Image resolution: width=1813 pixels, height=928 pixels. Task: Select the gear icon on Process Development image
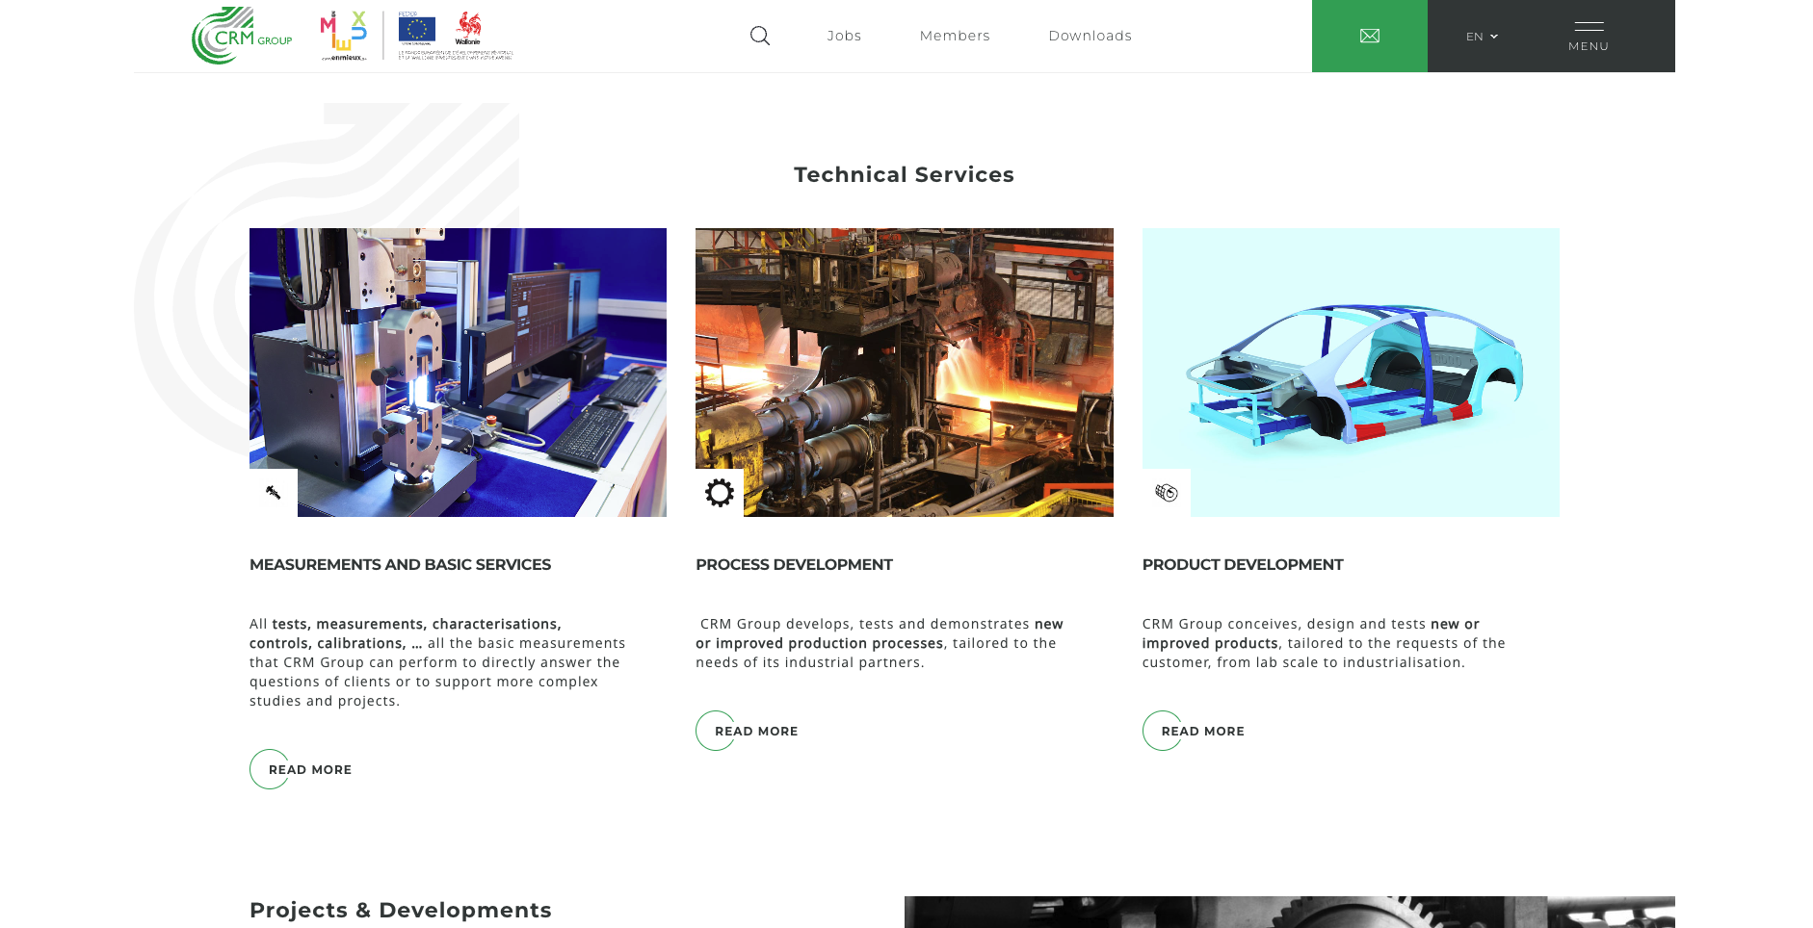click(x=719, y=492)
